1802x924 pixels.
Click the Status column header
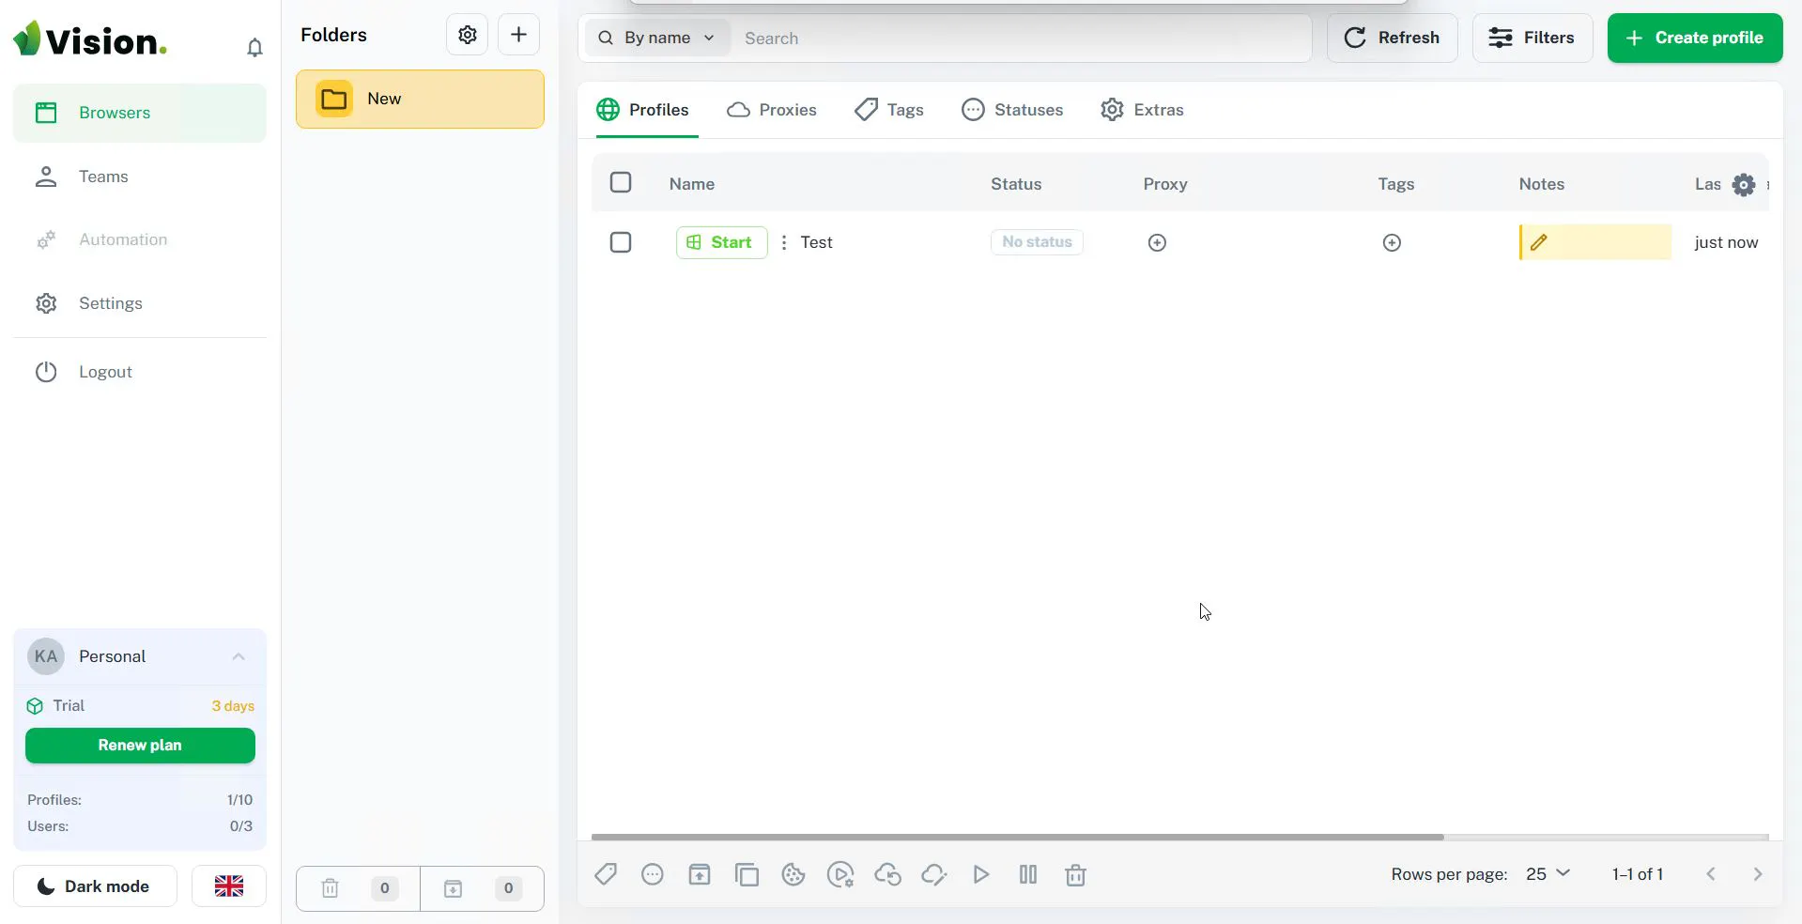pos(1016,184)
